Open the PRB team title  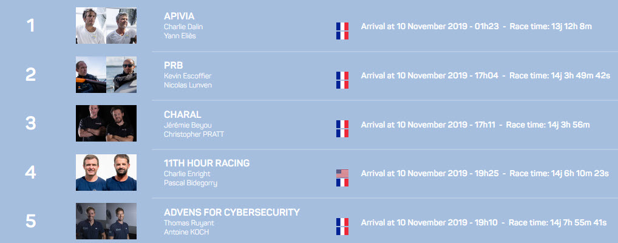click(x=174, y=66)
